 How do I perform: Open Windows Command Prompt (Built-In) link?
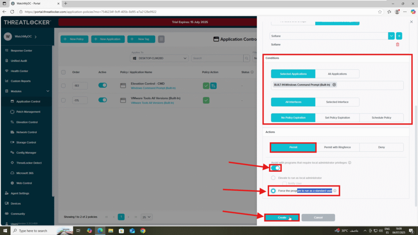point(153,88)
